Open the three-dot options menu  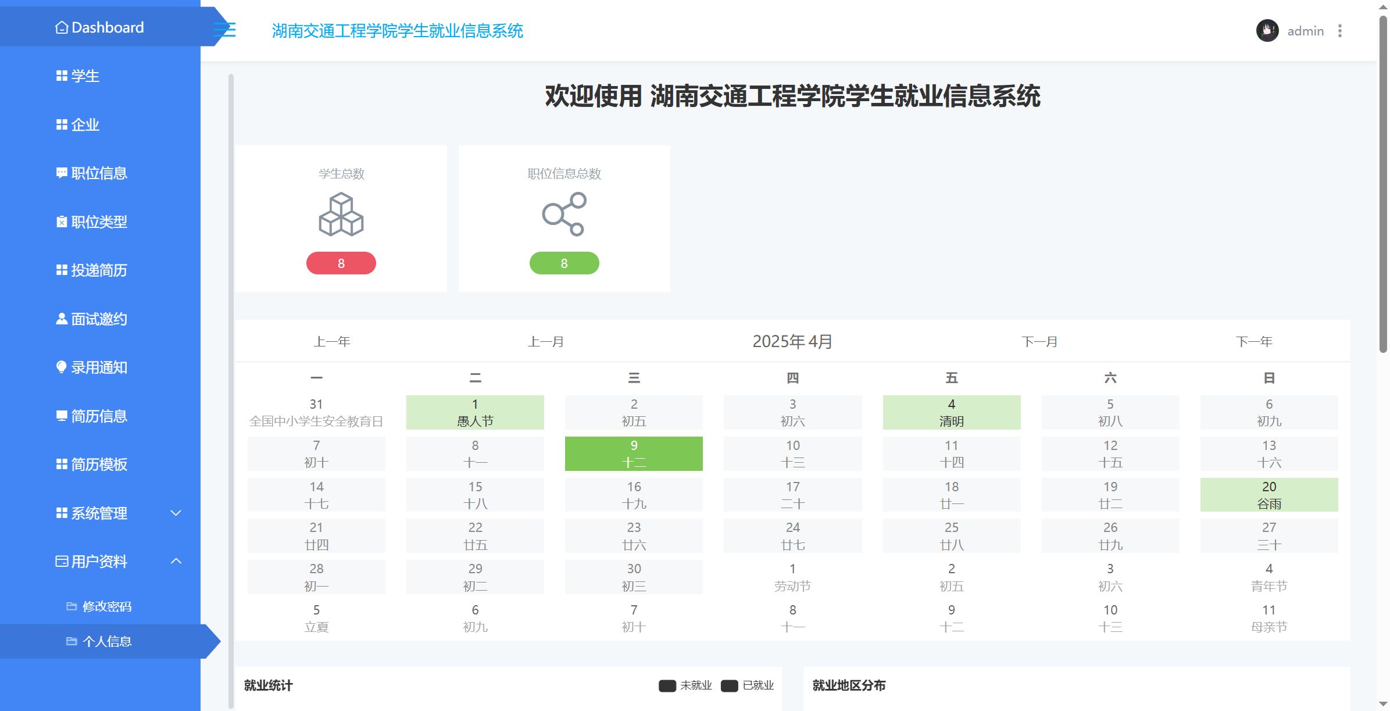[x=1340, y=31]
